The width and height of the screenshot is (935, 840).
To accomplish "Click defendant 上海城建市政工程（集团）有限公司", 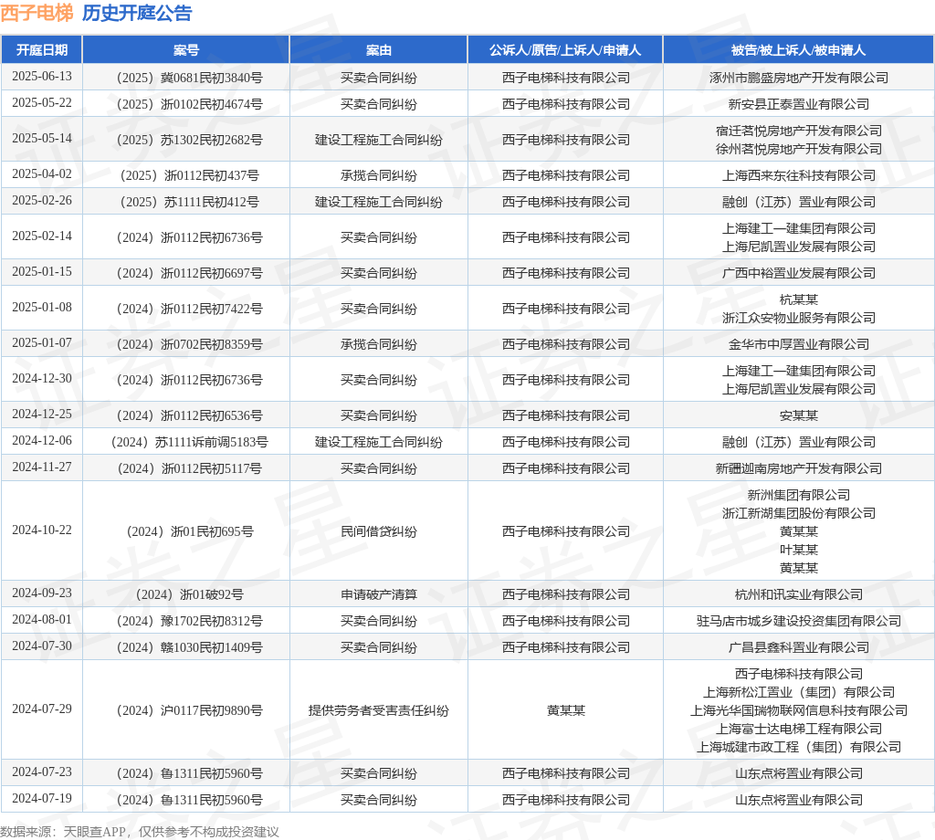I will coord(798,747).
